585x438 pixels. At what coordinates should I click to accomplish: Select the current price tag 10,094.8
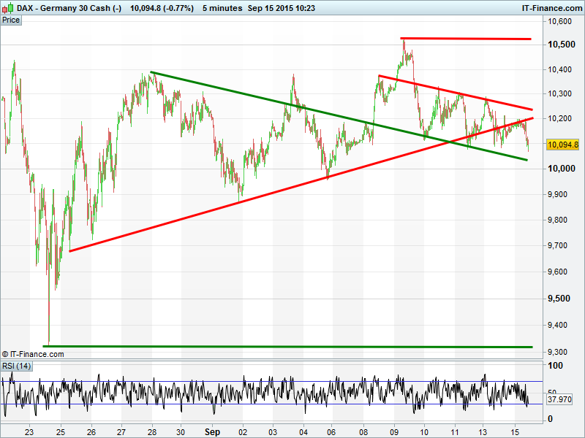pos(563,145)
